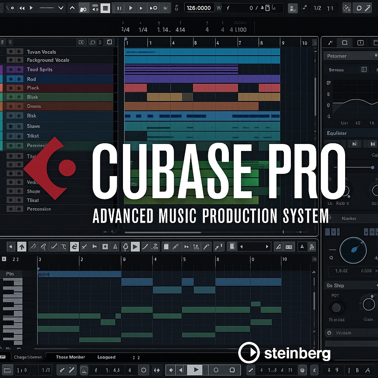Mute the Risk track
This screenshot has width=378, height=378.
pyautogui.click(x=11, y=116)
